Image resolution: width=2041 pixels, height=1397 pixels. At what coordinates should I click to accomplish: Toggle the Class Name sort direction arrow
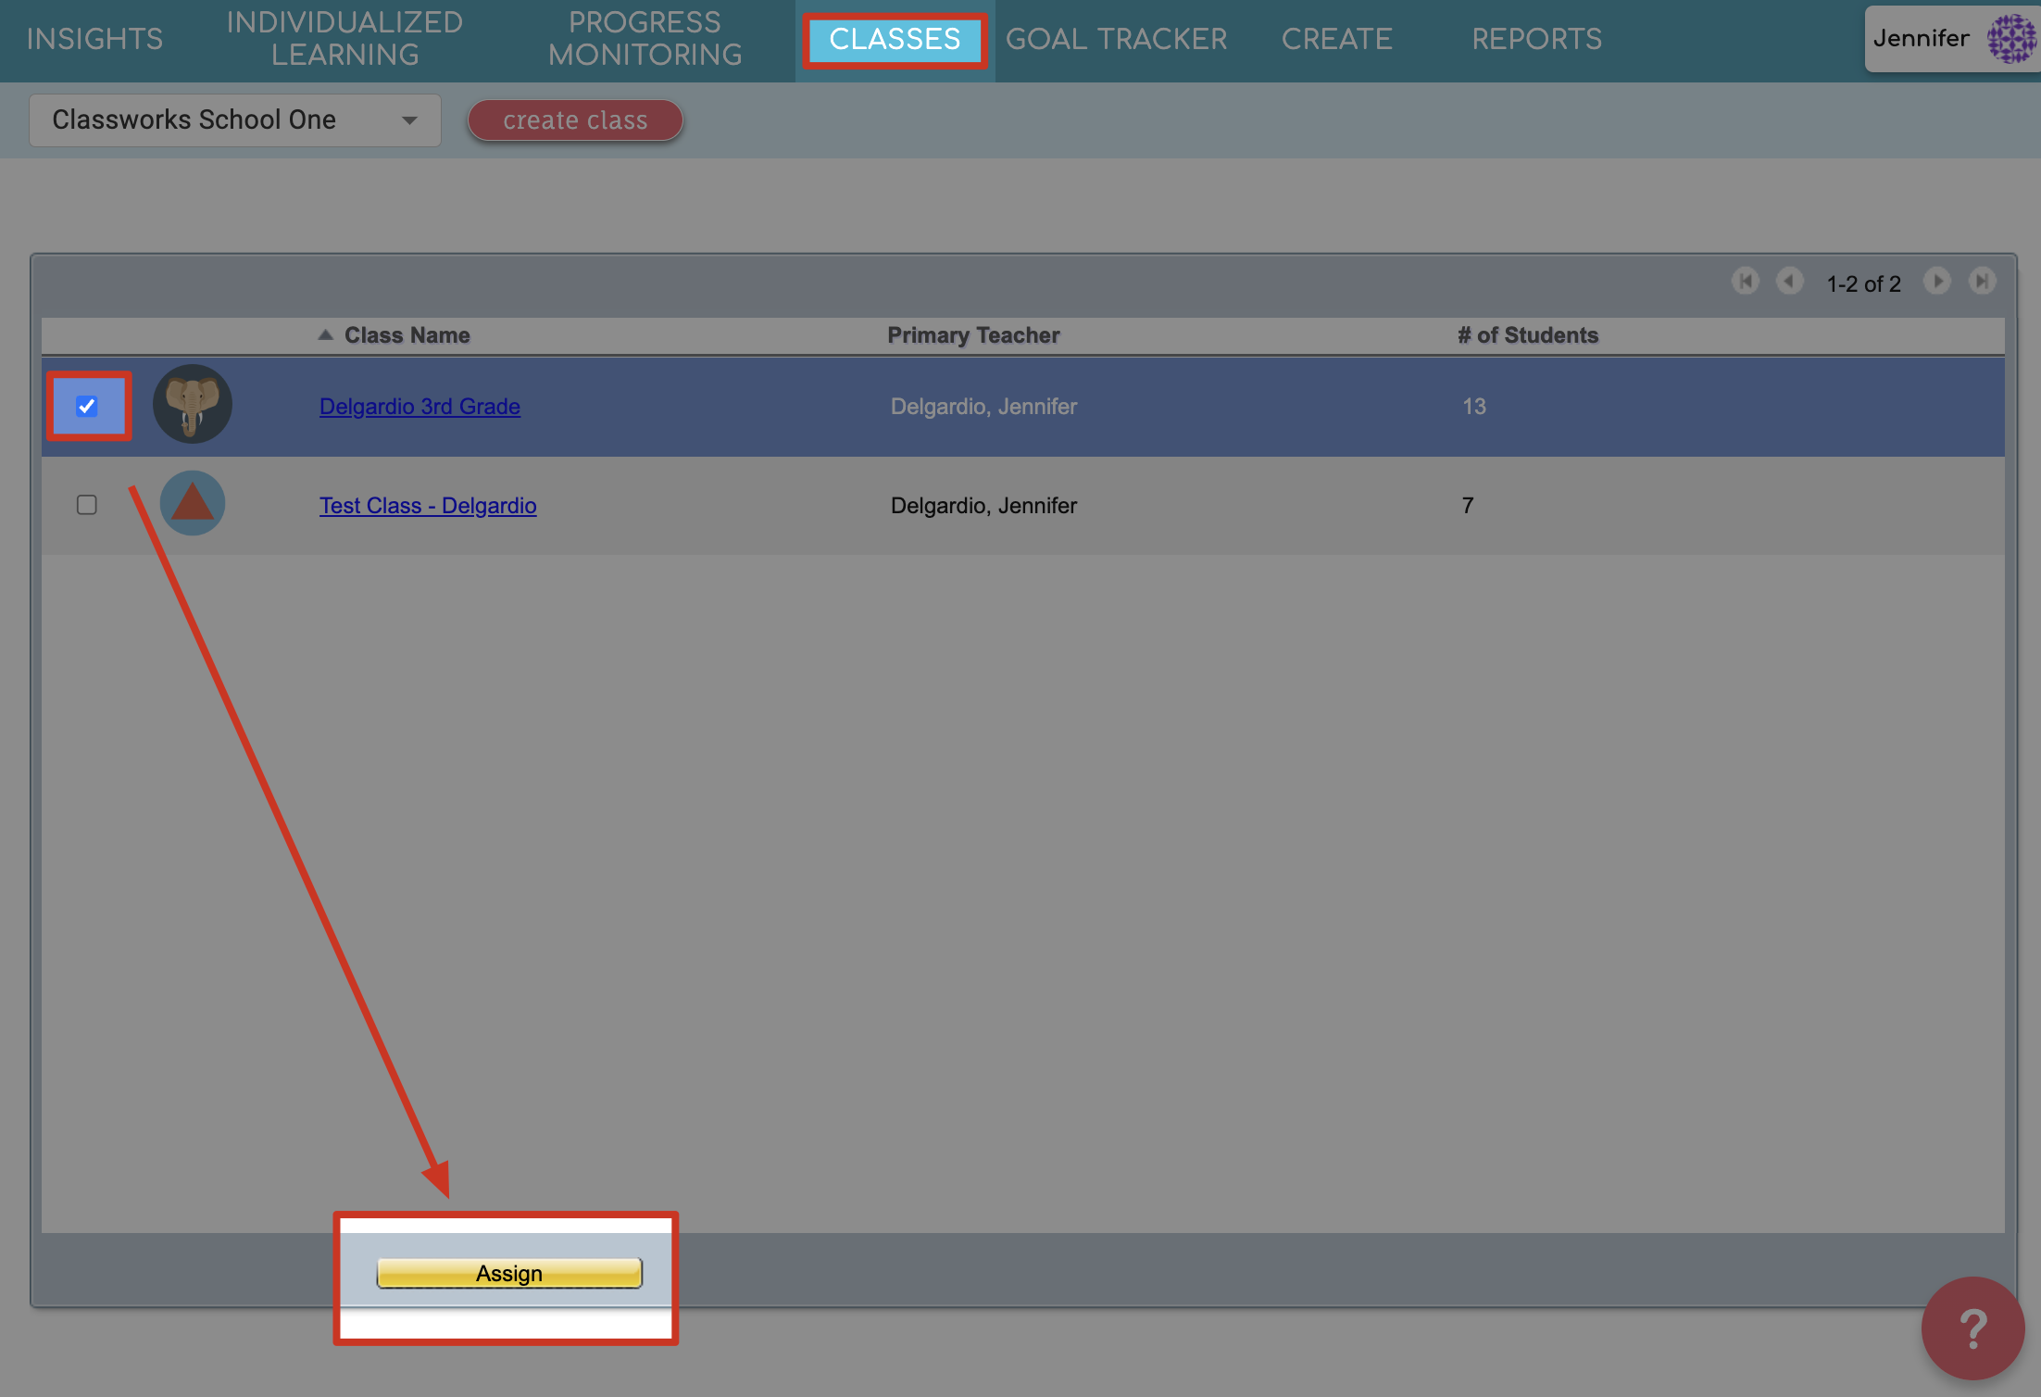tap(326, 334)
